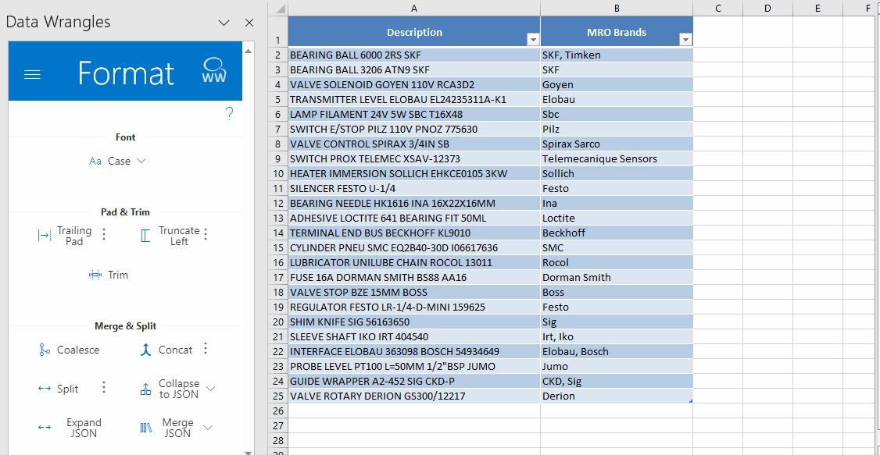Screen dimensions: 880x455
Task: Use the Coalesce tool
Action: [x=69, y=350]
